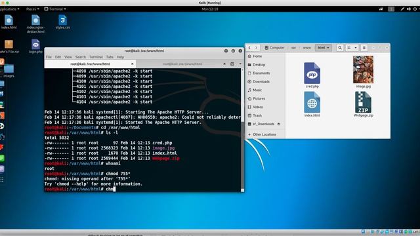The image size is (420, 236).
Task: Click the workspace indicator in top bar
Action: 391,9
